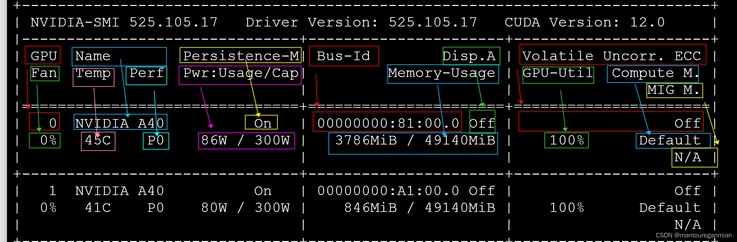
Task: Click 'Default' compute mode in the 45C row
Action: click(670, 141)
